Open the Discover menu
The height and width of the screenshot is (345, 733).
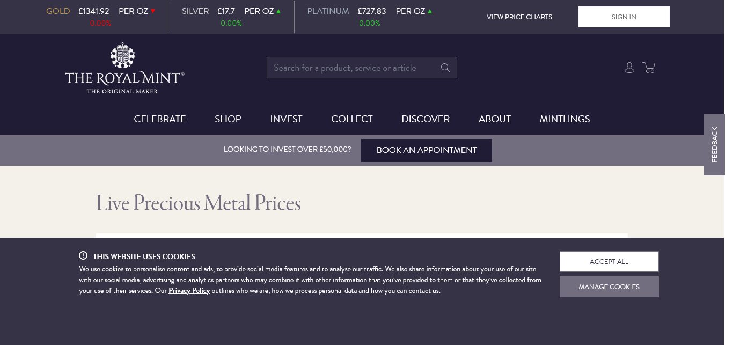(426, 119)
